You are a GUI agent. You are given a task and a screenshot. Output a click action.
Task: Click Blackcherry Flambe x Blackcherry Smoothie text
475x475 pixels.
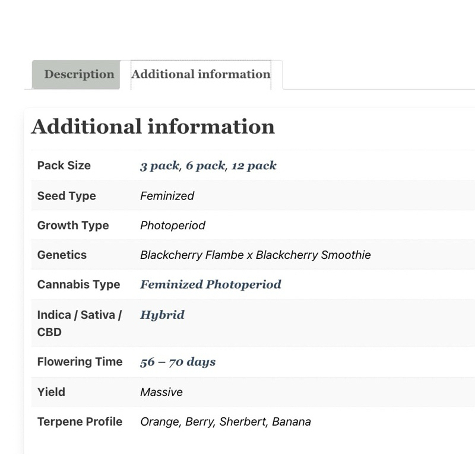[x=255, y=255]
